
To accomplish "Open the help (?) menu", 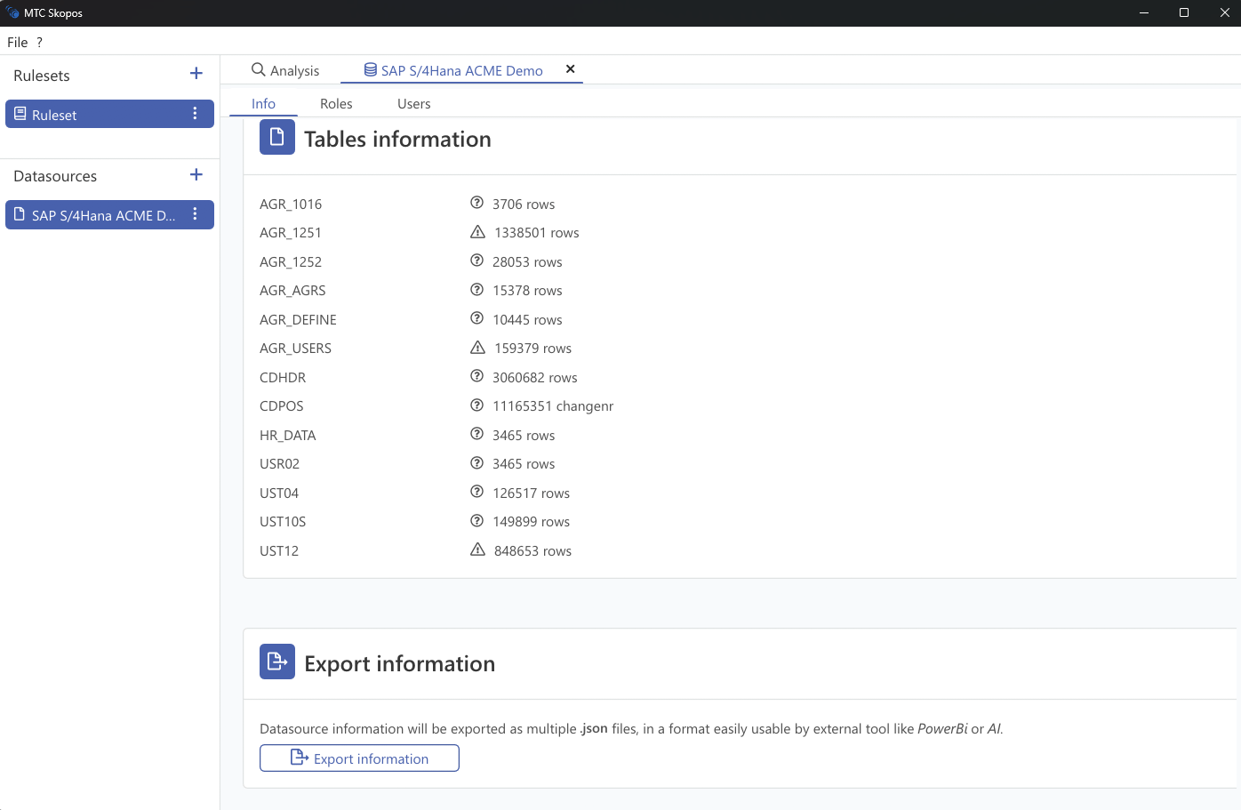I will coord(39,42).
